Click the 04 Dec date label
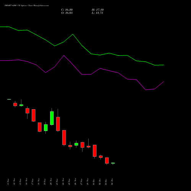The width and height of the screenshot is (191, 191). point(112,182)
